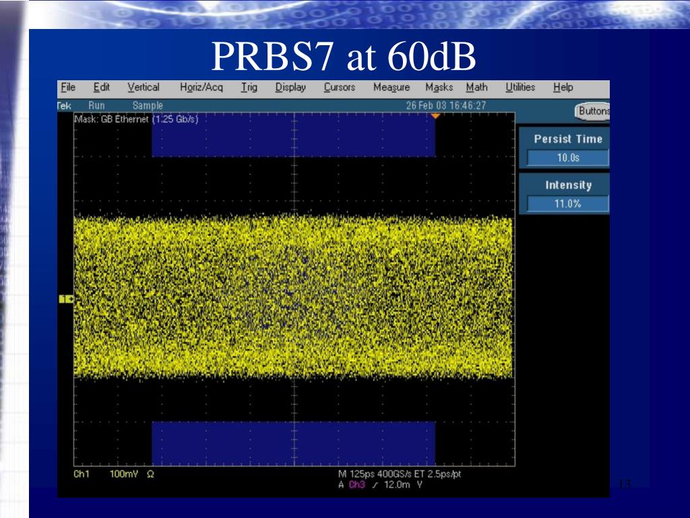Open the Display menu
This screenshot has height=518, width=690.
290,87
